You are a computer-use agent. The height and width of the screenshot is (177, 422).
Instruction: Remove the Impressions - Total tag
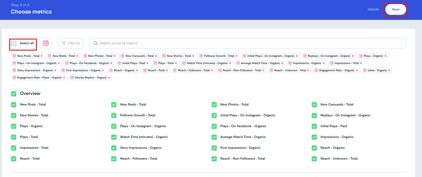pos(361,63)
